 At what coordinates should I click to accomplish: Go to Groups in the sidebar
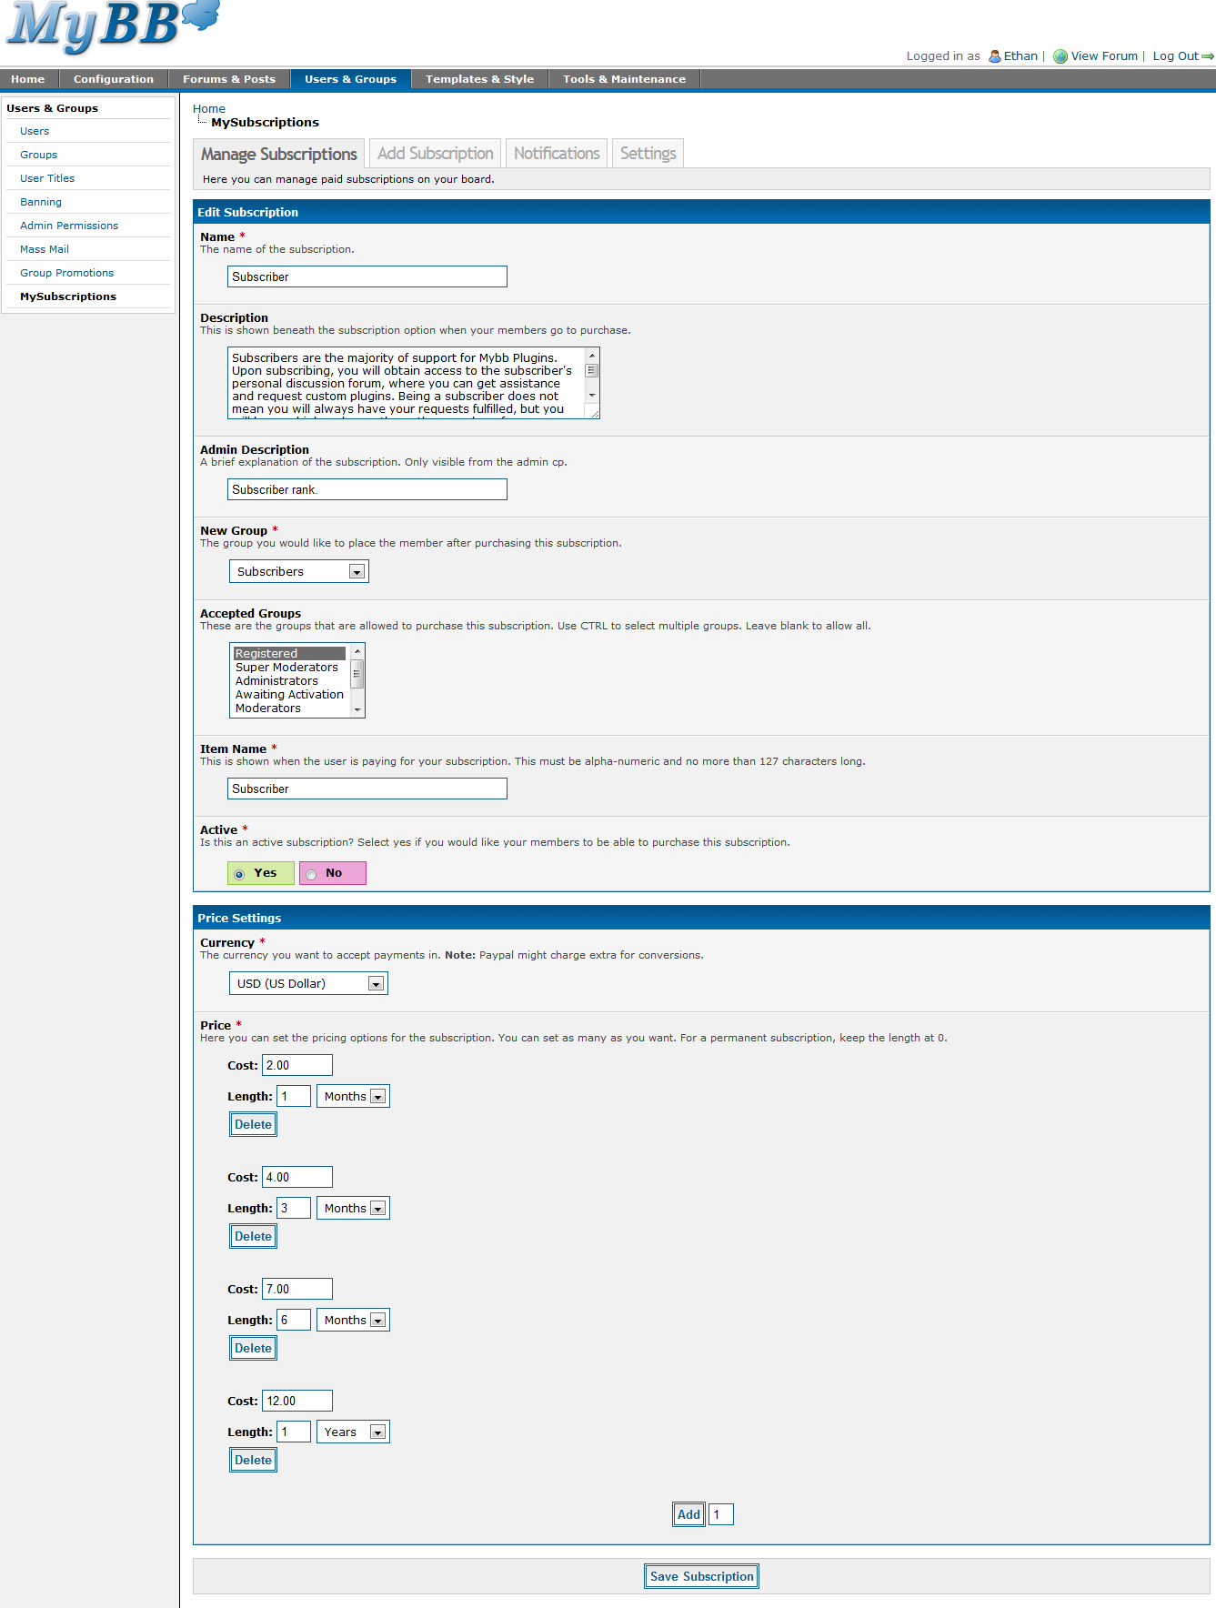click(39, 155)
